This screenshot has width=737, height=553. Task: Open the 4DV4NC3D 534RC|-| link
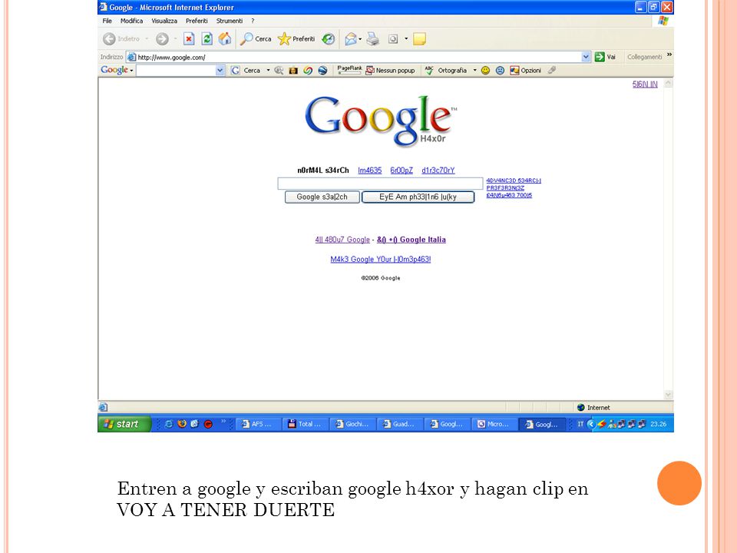click(514, 180)
